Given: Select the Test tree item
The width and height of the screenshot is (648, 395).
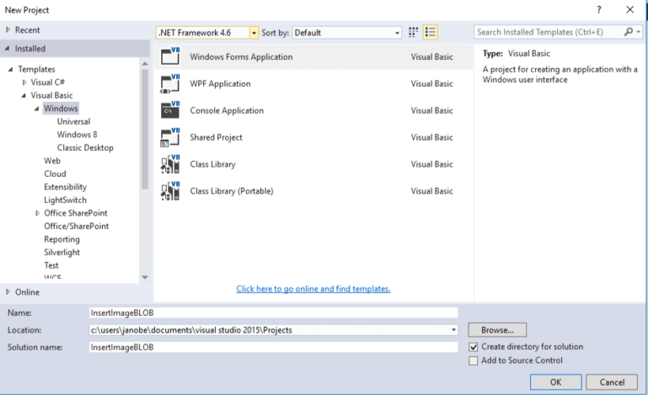Looking at the screenshot, I should (51, 265).
